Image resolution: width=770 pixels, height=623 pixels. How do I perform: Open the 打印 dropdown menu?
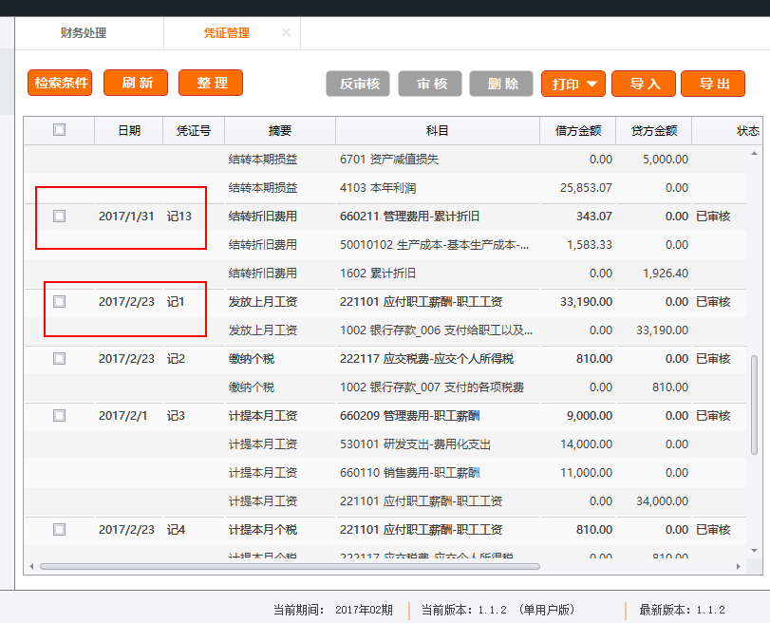click(573, 85)
